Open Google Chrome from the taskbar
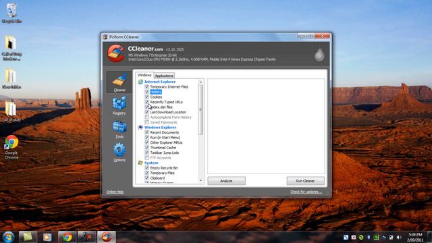432x243 pixels. pyautogui.click(x=67, y=237)
